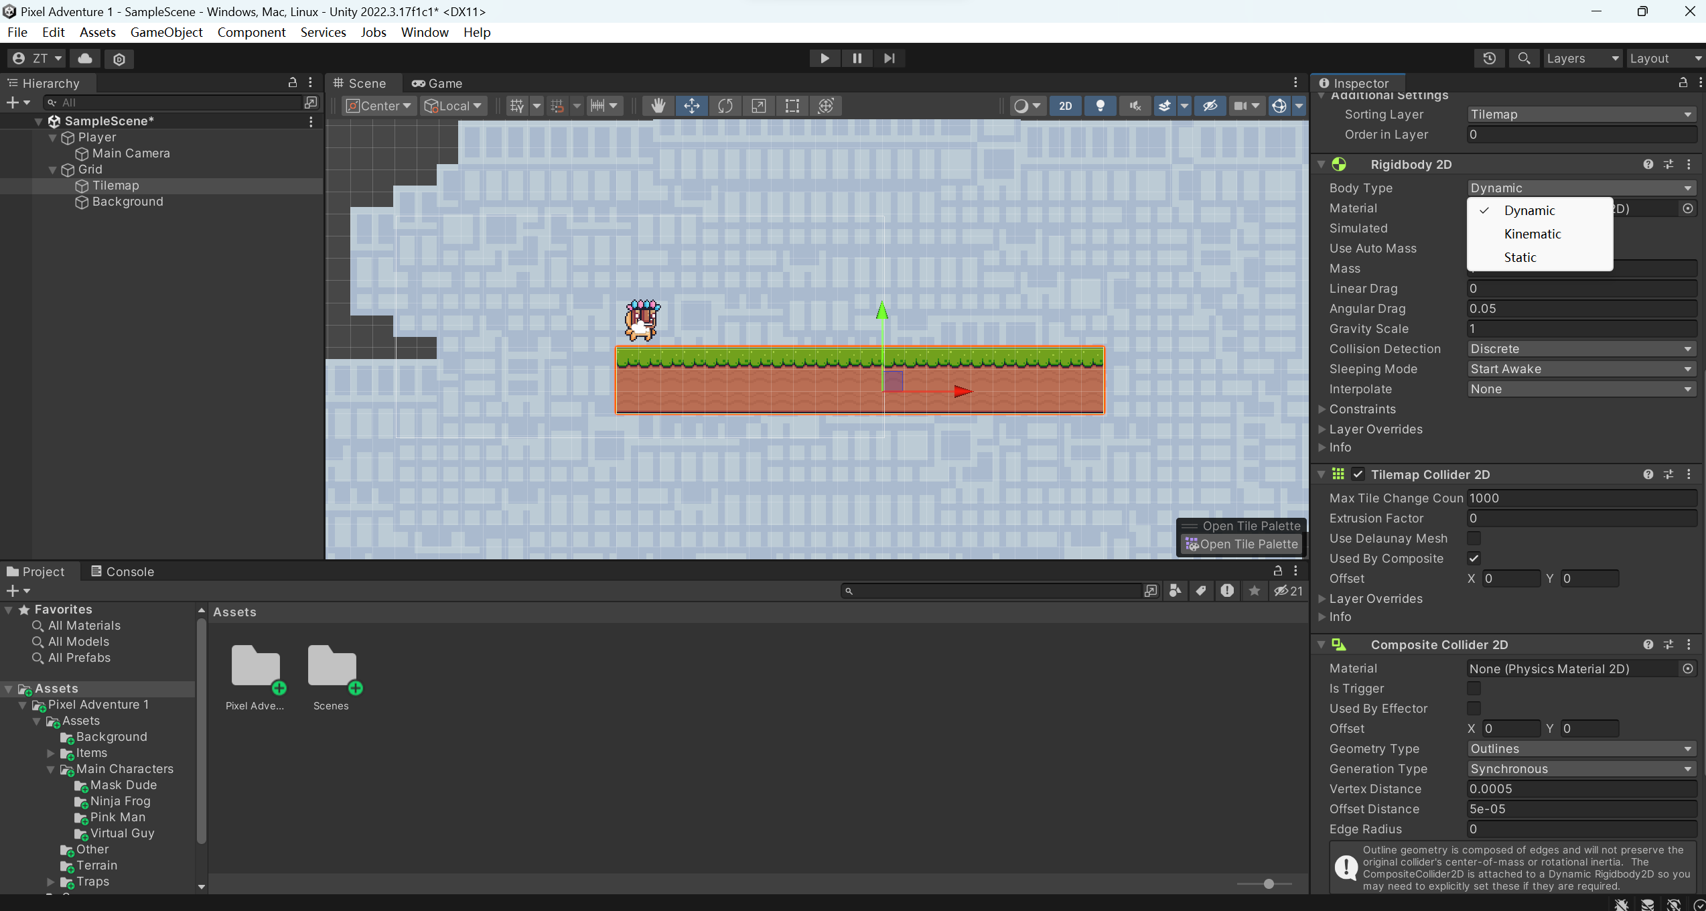
Task: Choose Kinematic from Body Type list
Action: pyautogui.click(x=1532, y=234)
